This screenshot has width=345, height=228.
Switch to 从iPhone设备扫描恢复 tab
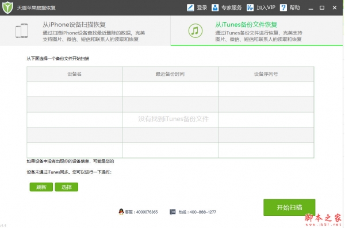(x=85, y=30)
